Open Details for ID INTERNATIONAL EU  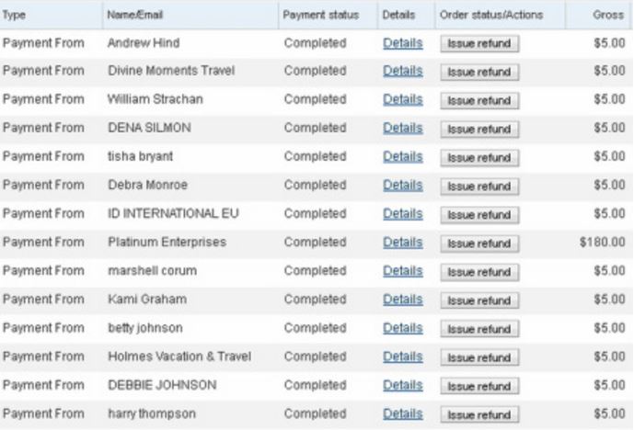(403, 214)
